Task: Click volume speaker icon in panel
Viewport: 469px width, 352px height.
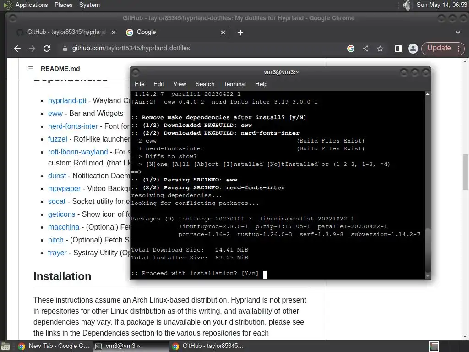Action: pos(407,5)
